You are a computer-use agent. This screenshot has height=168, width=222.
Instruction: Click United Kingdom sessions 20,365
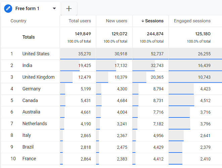click(x=157, y=77)
